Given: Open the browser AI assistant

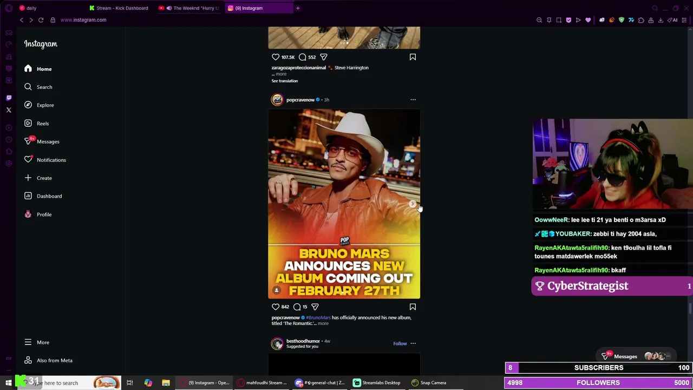Looking at the screenshot, I should tap(673, 20).
